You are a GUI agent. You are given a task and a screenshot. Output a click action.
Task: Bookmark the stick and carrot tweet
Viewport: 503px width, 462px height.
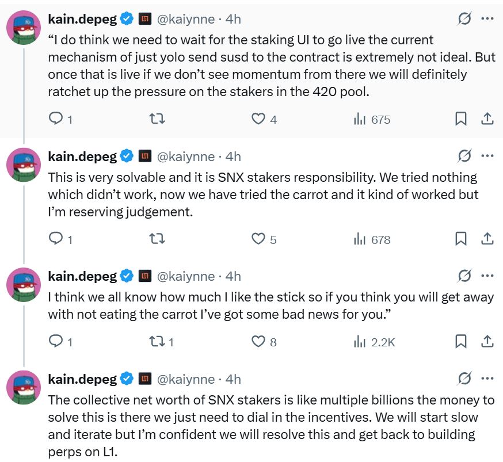(461, 342)
